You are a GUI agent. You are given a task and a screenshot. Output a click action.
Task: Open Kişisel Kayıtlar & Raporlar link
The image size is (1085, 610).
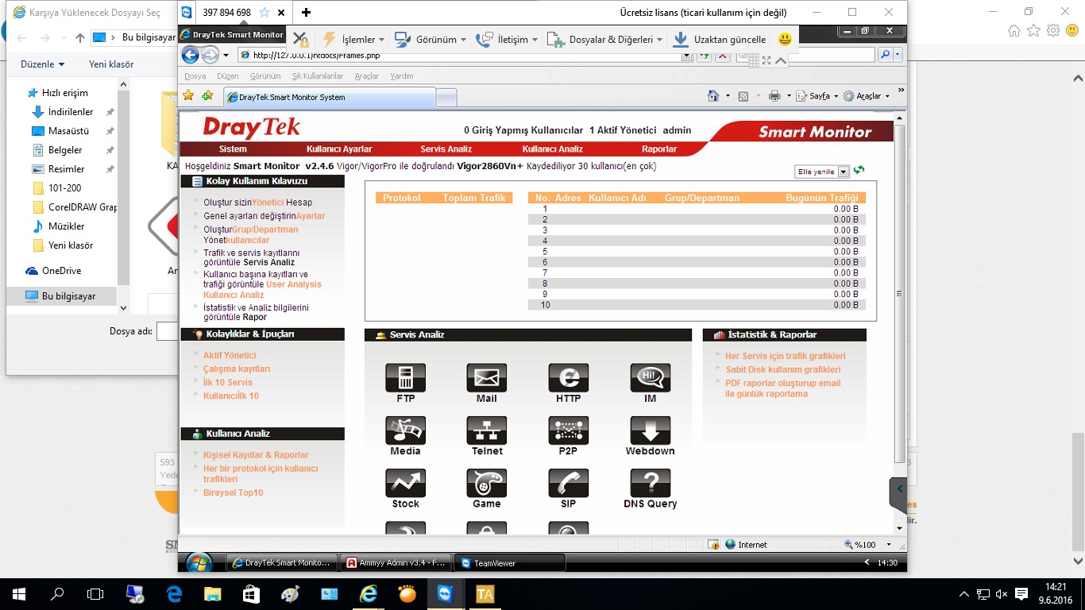click(256, 455)
